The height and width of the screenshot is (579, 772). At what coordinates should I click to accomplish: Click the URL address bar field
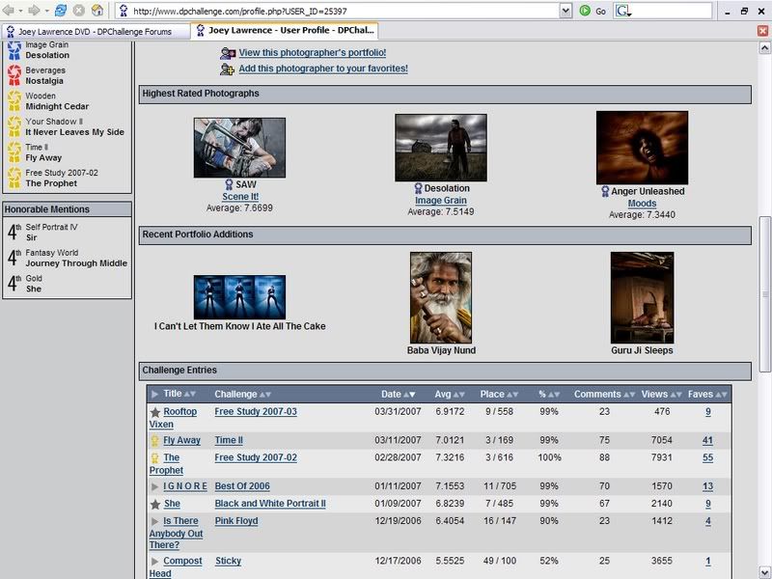tap(345, 11)
